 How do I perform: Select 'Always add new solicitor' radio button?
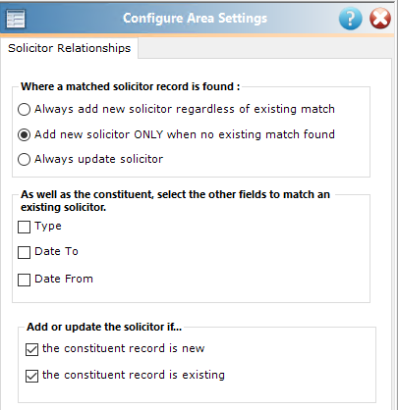(24, 109)
